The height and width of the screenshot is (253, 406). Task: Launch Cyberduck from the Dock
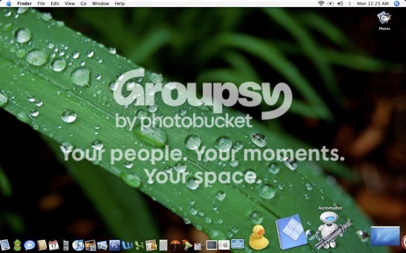(259, 237)
